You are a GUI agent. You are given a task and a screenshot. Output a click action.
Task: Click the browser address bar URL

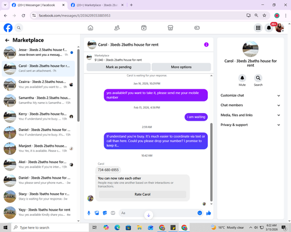click(74, 16)
